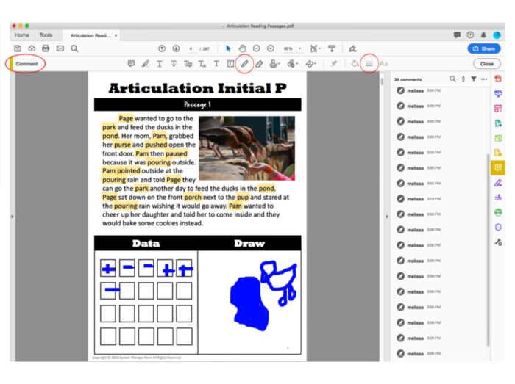The height and width of the screenshot is (384, 515).
Task: Open the find text magnifier in the toolbar
Action: (74, 48)
